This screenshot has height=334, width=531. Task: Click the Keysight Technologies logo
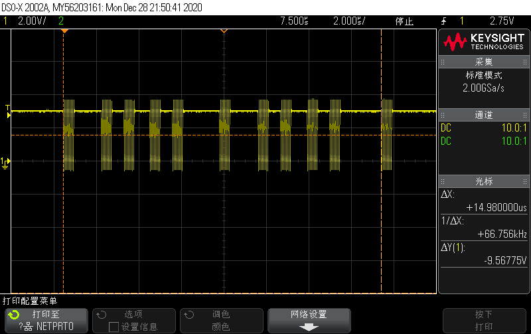484,42
